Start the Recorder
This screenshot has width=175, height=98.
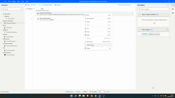coord(58,5)
